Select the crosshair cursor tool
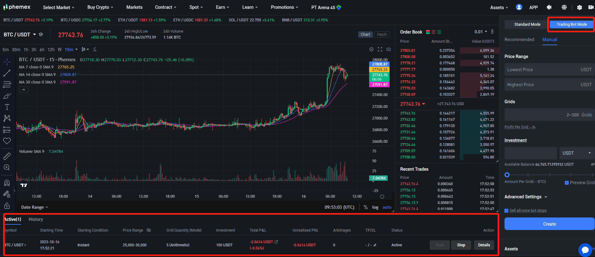Image resolution: width=595 pixels, height=257 pixels. point(7,62)
